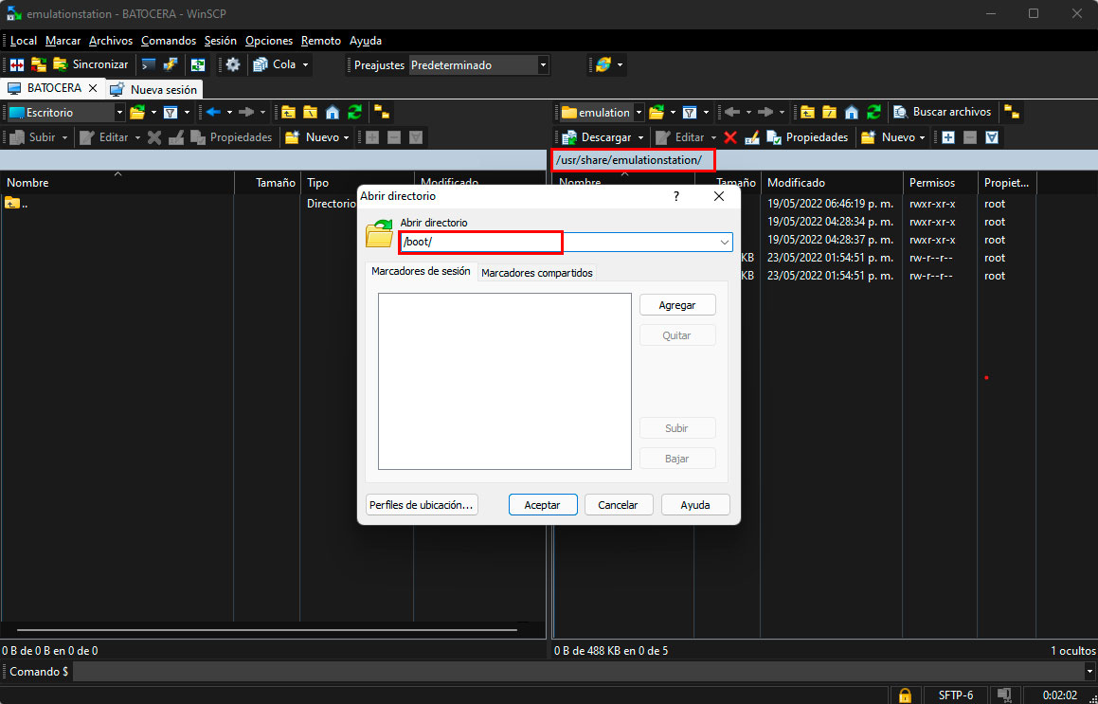Screen dimensions: 1098x704
Task: Click the remote Select Files plus icon
Action: 947,137
